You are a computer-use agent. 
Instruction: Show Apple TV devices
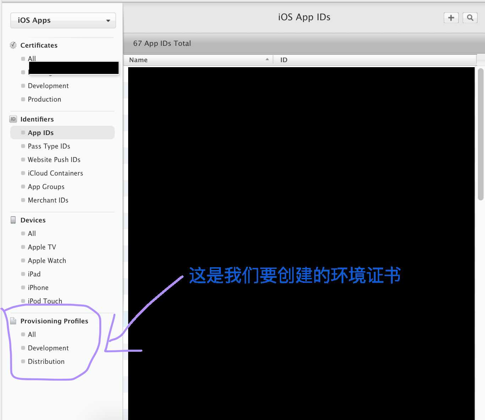(42, 247)
